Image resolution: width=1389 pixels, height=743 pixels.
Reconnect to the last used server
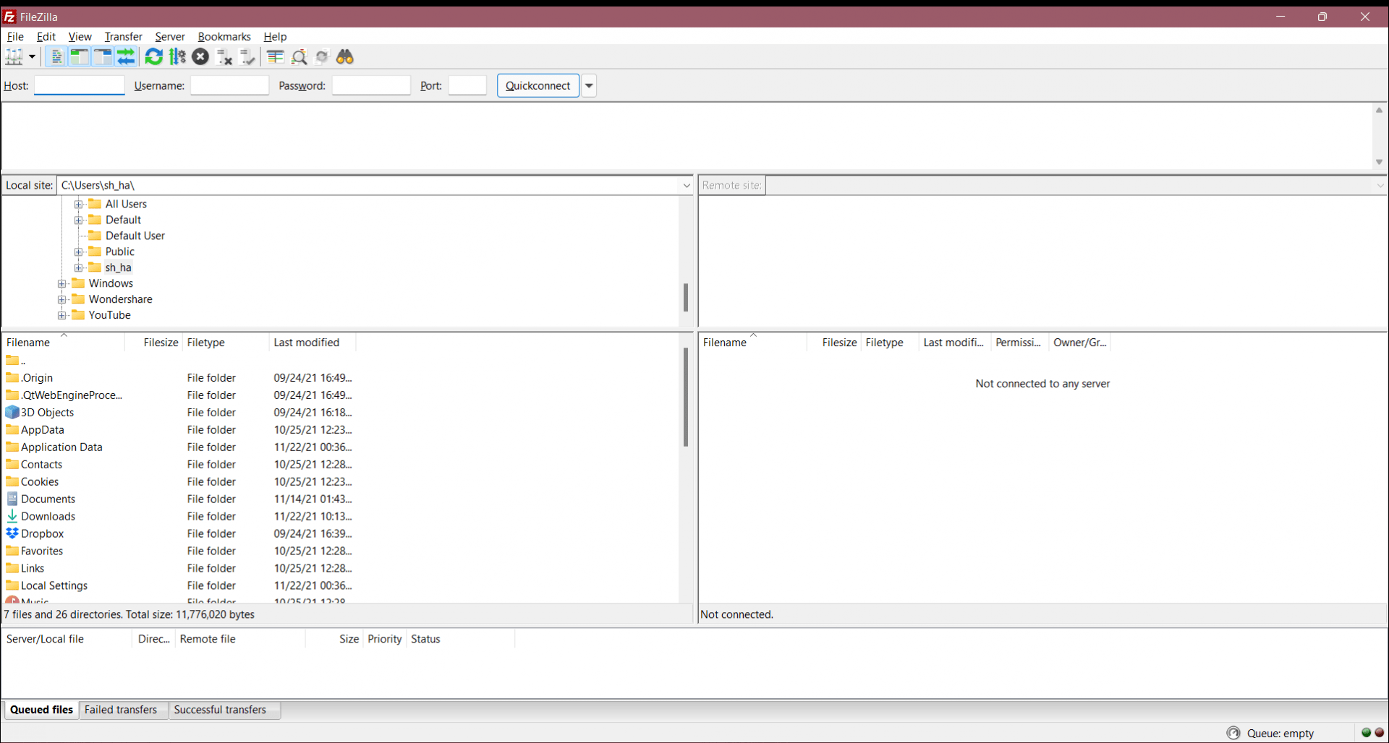point(247,56)
